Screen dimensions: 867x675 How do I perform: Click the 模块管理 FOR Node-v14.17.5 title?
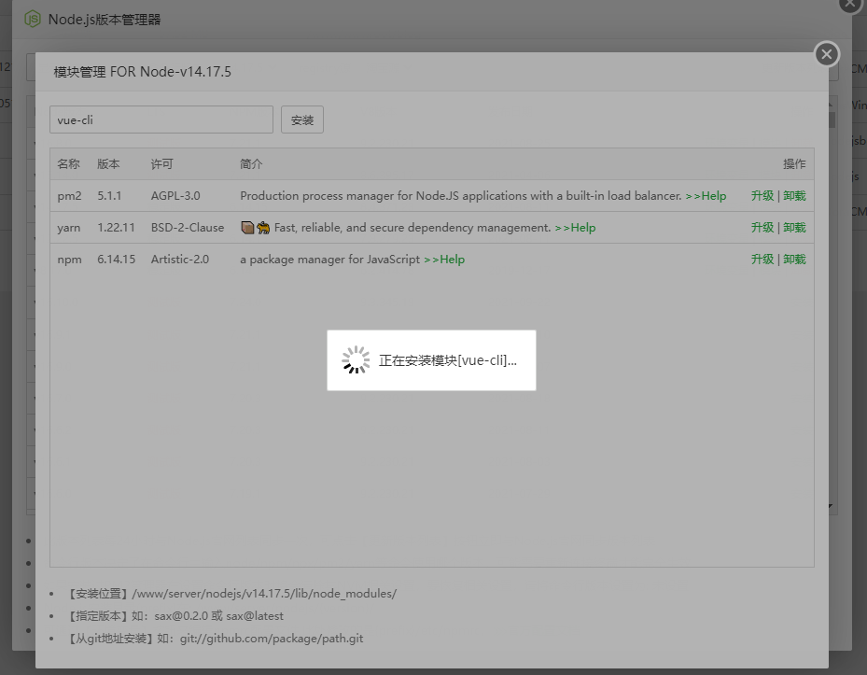pos(142,72)
